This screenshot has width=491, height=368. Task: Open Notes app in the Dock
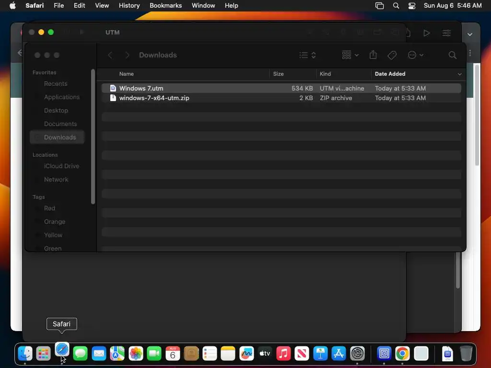pyautogui.click(x=228, y=354)
